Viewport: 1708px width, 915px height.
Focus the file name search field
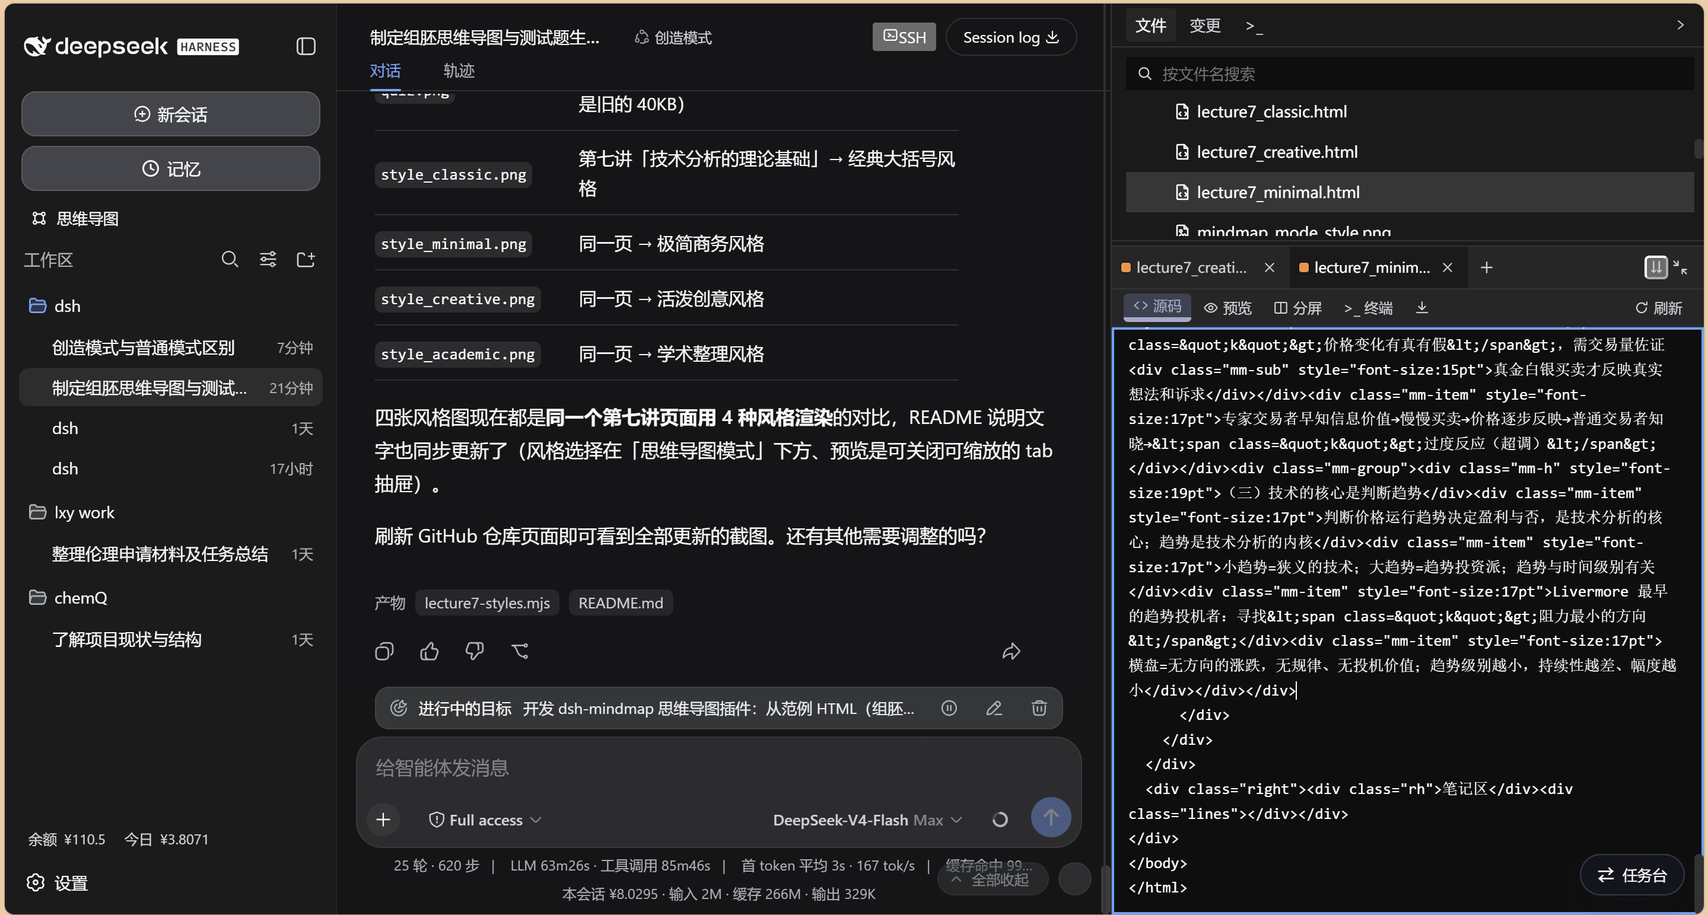pos(1410,74)
